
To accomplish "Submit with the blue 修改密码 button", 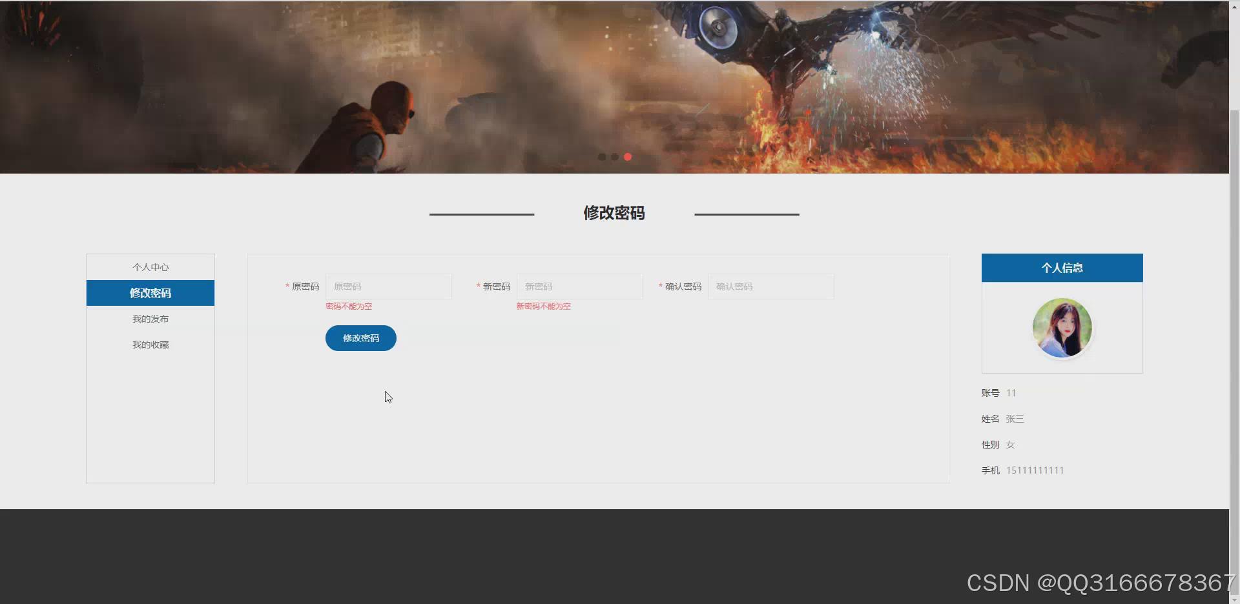I will 361,338.
